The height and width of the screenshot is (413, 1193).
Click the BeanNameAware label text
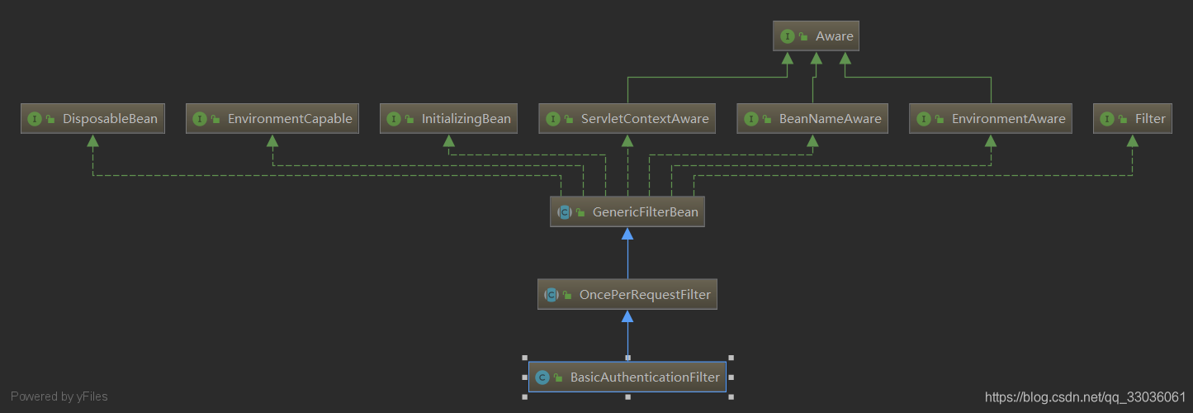830,119
